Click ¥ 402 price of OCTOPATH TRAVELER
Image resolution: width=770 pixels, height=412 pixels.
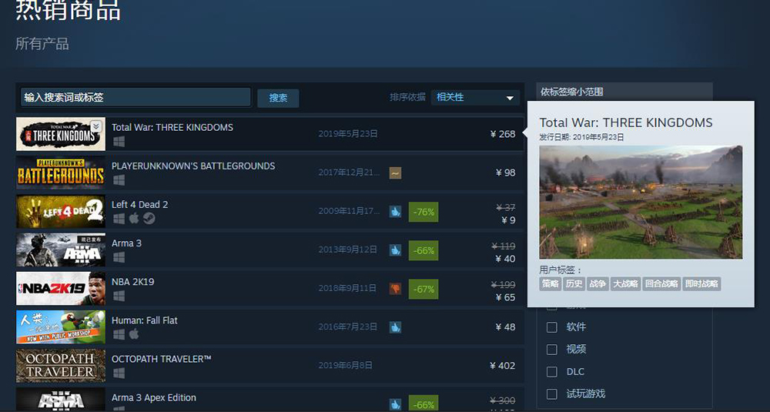(503, 366)
